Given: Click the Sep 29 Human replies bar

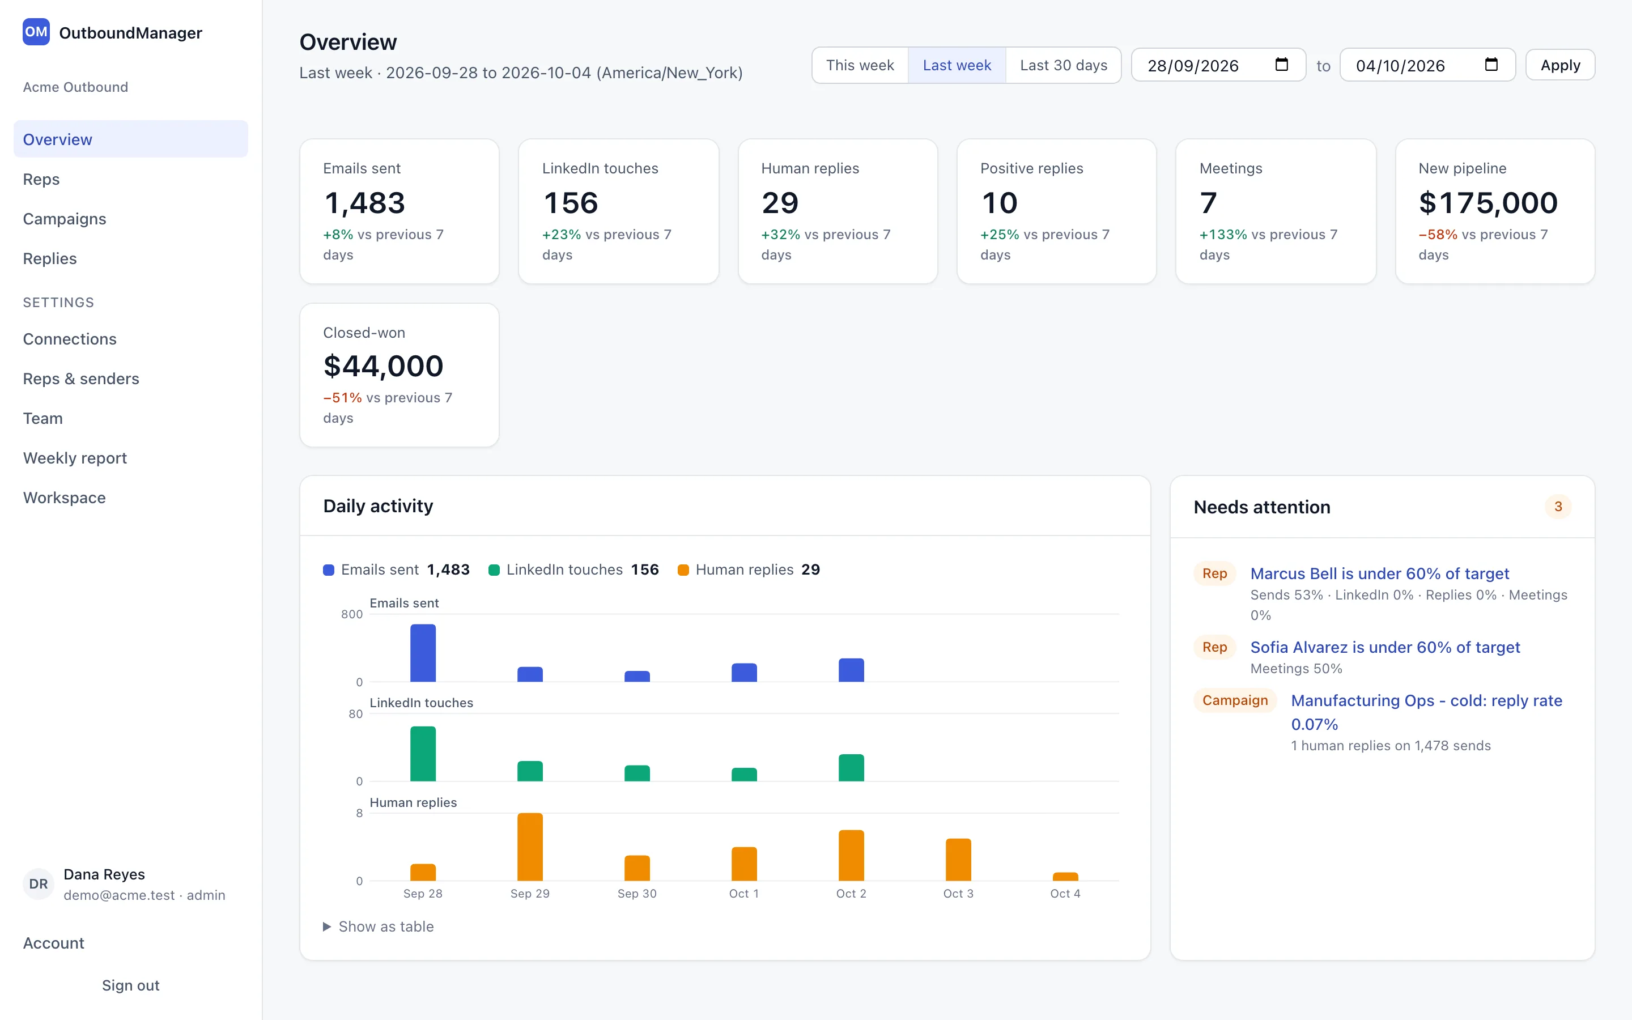Looking at the screenshot, I should [x=530, y=847].
